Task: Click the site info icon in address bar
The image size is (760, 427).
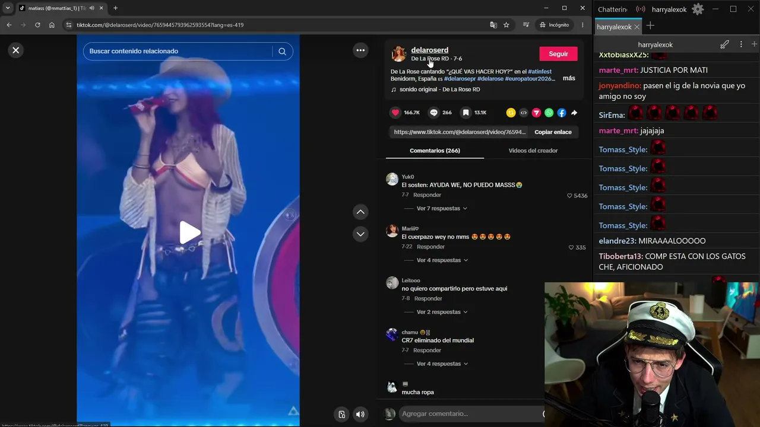Action: (x=69, y=25)
